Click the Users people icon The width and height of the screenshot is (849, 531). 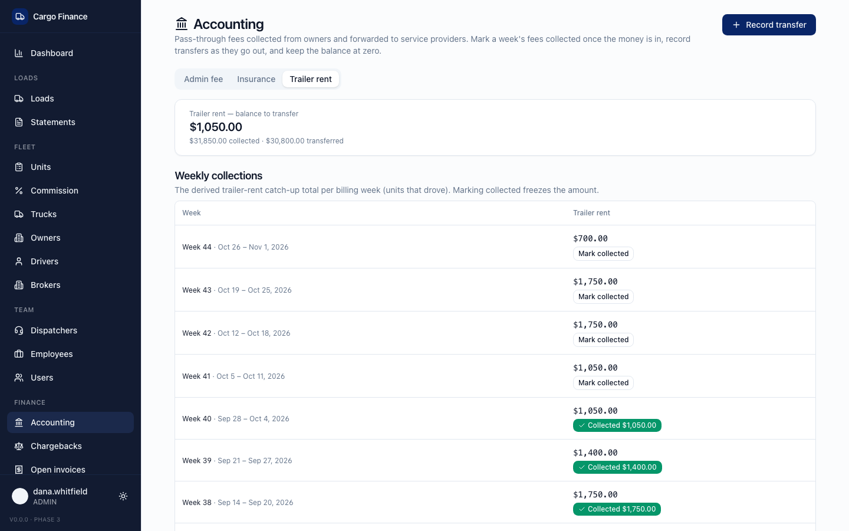point(19,378)
